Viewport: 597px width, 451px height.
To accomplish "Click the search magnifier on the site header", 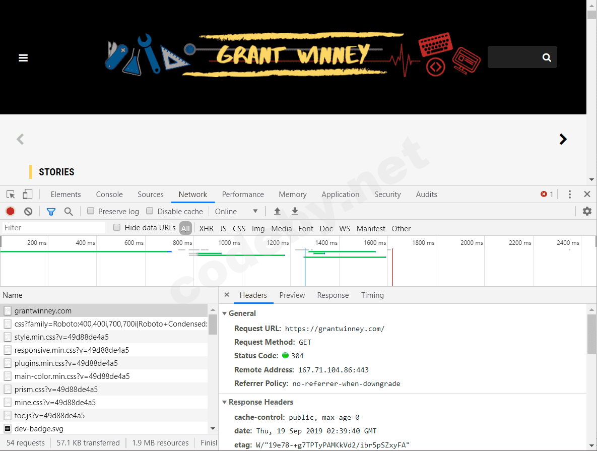I will pos(547,57).
